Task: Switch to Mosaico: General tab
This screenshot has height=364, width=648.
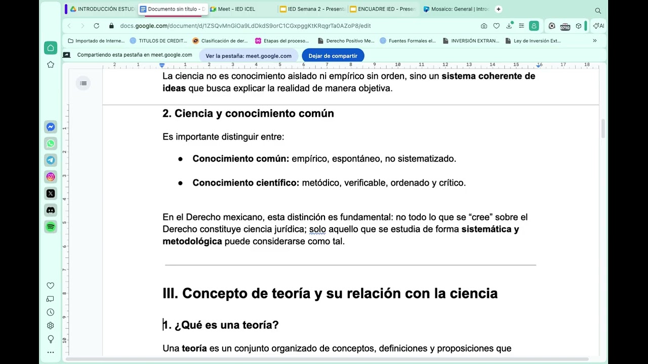Action: (x=457, y=9)
